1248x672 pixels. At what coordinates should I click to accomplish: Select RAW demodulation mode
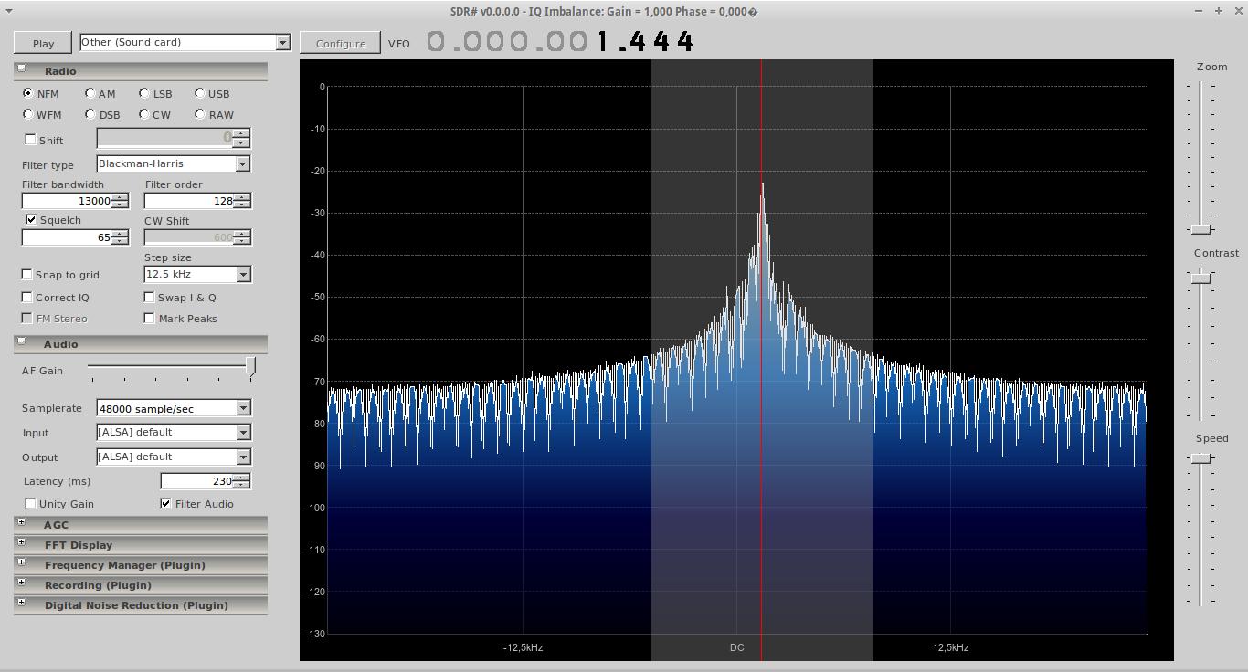point(200,114)
